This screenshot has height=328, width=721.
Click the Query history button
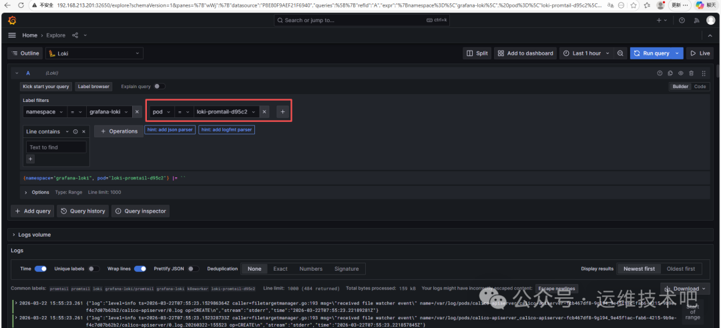83,211
